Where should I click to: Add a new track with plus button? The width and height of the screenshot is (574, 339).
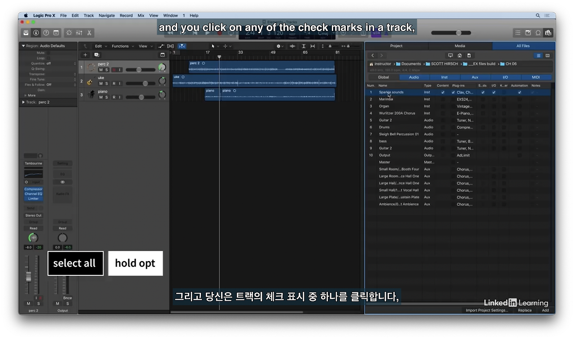click(x=86, y=55)
